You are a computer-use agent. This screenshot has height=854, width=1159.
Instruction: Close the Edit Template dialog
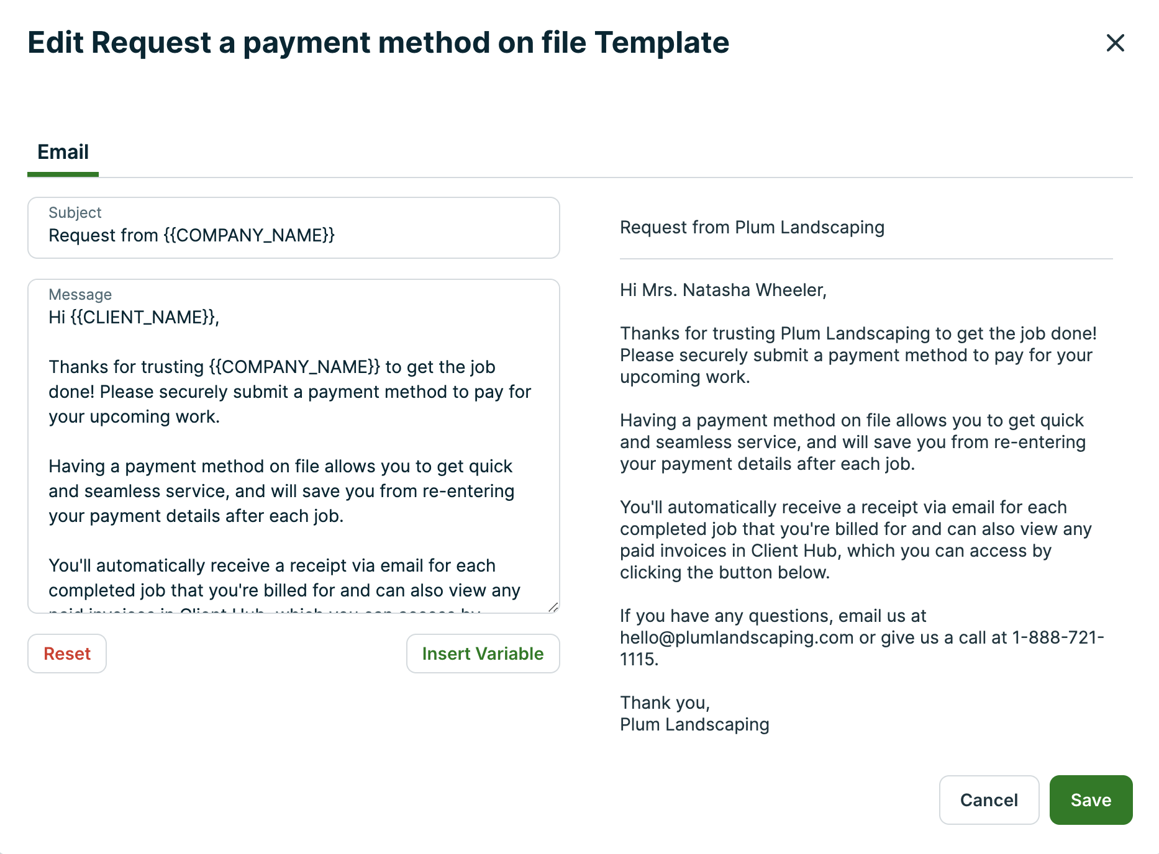pos(1115,43)
